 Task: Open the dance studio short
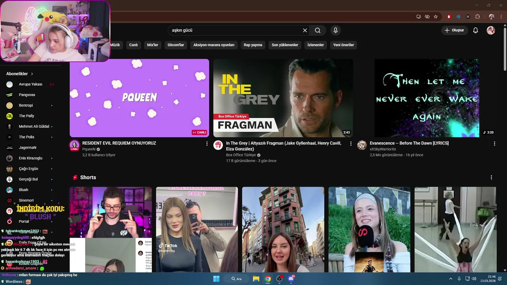[456, 230]
